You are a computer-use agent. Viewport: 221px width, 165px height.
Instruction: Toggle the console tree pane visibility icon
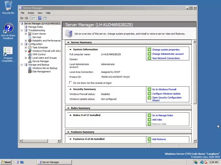(x=33, y=18)
